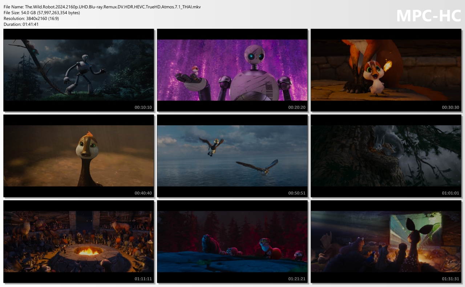Click the thumbnail timestamped 00:50:51

coord(232,156)
